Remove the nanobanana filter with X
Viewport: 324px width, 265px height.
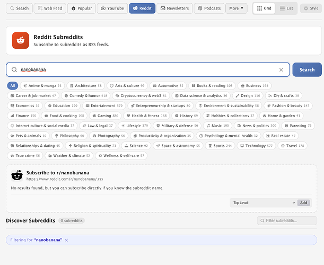click(x=66, y=240)
